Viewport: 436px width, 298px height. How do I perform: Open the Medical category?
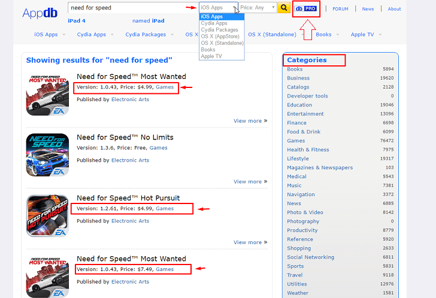296,177
